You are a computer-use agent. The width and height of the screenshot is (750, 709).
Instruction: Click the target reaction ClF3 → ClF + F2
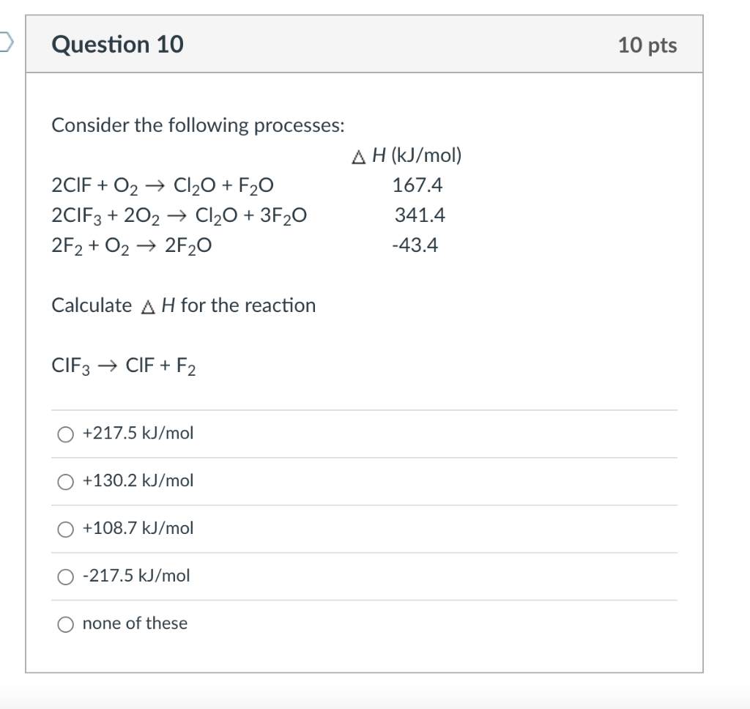pyautogui.click(x=122, y=363)
